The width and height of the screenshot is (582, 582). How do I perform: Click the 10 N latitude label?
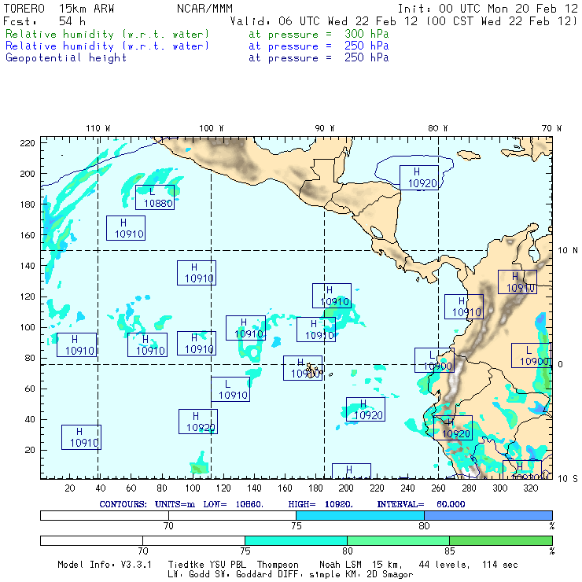tap(567, 250)
